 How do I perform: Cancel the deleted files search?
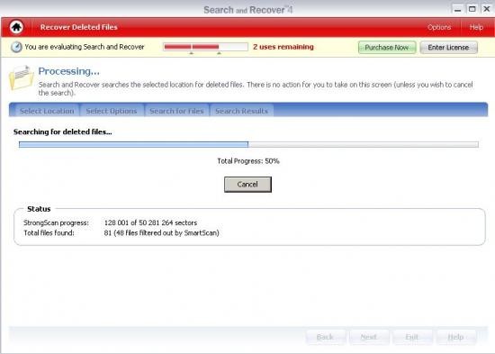pyautogui.click(x=247, y=185)
